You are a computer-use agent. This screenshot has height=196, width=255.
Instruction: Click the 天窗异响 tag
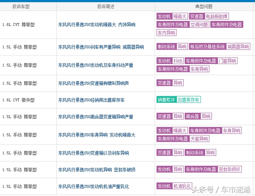click(x=199, y=139)
